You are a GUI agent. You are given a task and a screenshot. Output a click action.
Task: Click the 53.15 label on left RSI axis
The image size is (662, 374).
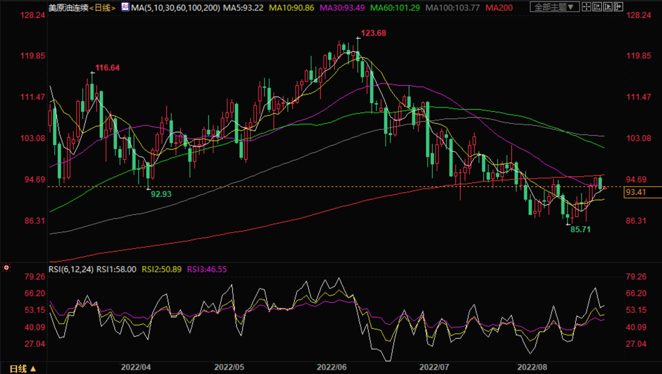tap(35, 310)
